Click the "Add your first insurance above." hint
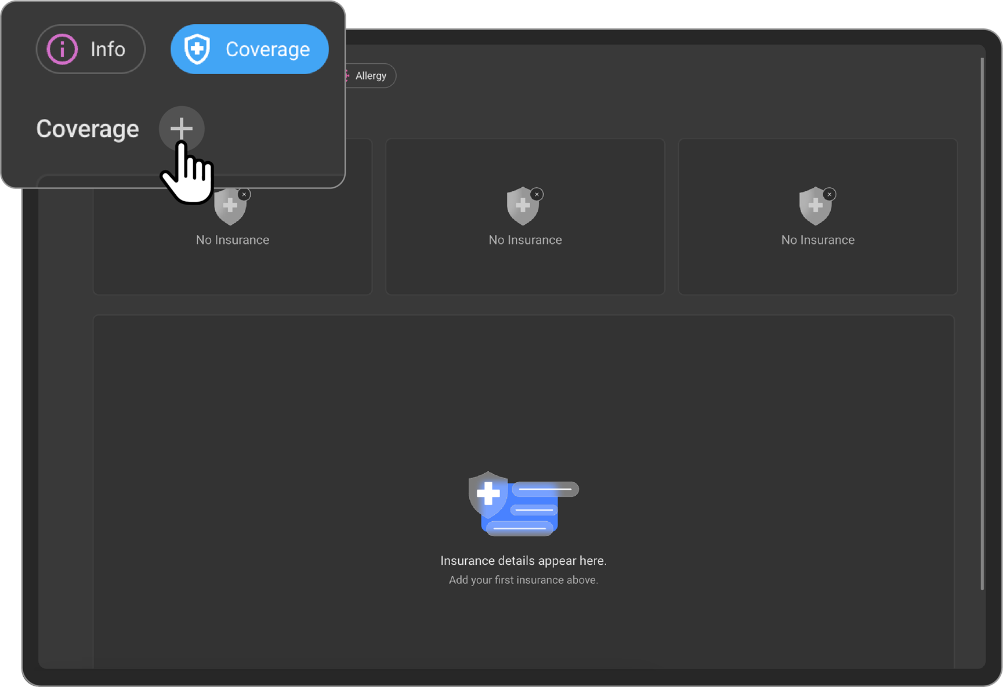The width and height of the screenshot is (1003, 687). click(523, 580)
